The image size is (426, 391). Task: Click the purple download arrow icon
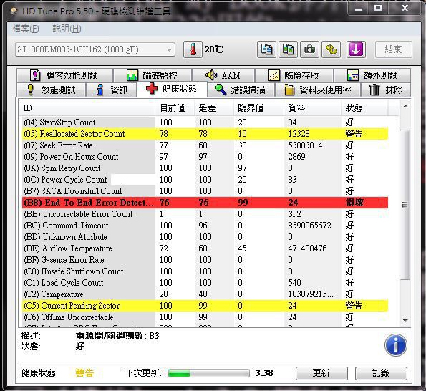coord(356,49)
